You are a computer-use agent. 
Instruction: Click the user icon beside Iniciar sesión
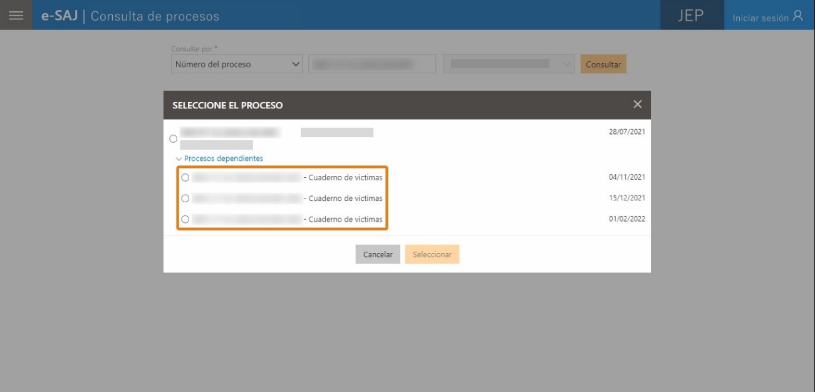coord(797,16)
